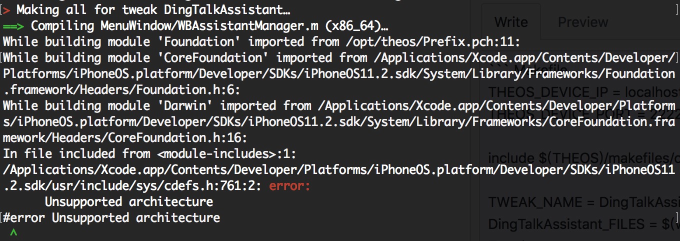Viewport: 680px width, 241px height.
Task: Place cursor on TWEAK_NAME = DingTalkAssi line
Action: point(584,202)
